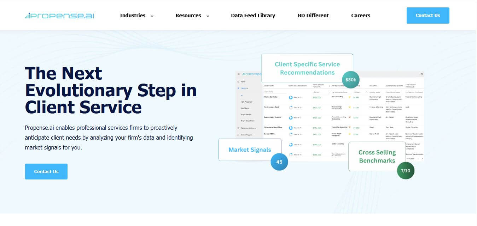Click the green 7/10 circle badge

[x=405, y=171]
